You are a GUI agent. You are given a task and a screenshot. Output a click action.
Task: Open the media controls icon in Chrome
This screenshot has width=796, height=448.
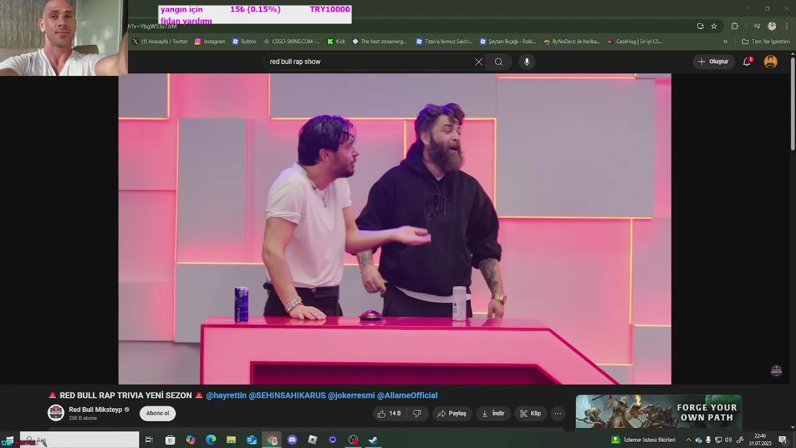(x=757, y=26)
